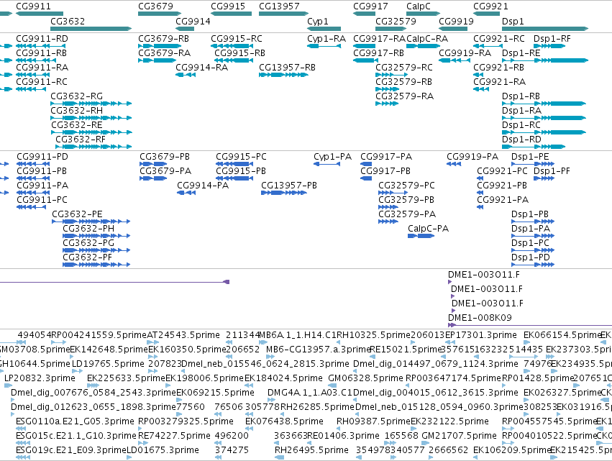Viewport: 612px width, 461px height.
Task: Click the CG3632-RF transcript label
Action: pos(81,140)
